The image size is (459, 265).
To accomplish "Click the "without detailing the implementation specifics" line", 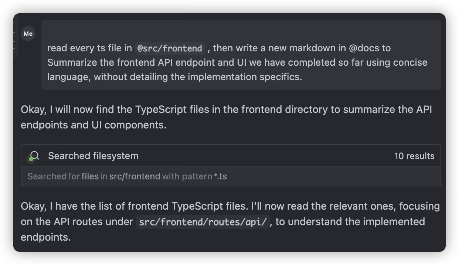I will tap(174, 77).
